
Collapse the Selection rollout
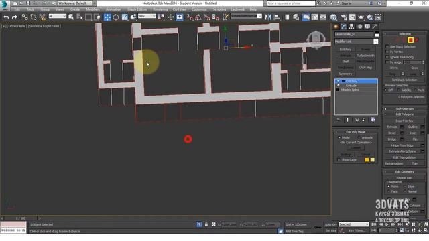[405, 34]
